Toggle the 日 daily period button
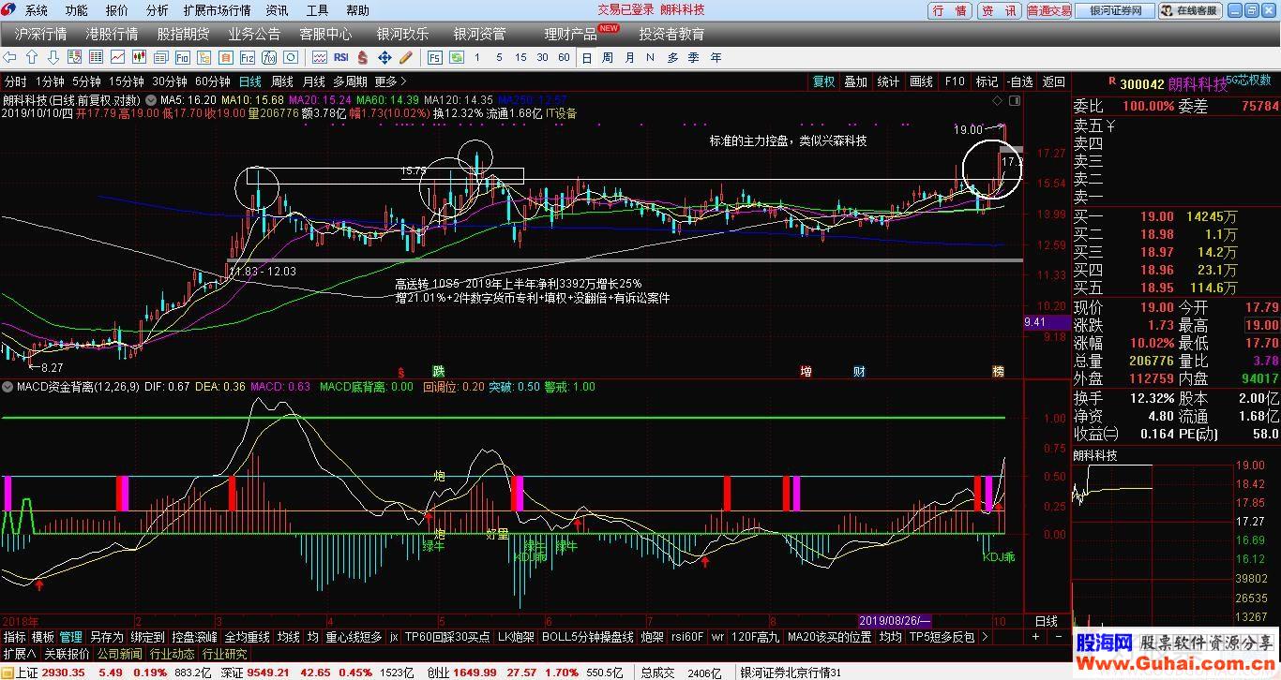This screenshot has width=1281, height=680. tap(587, 57)
